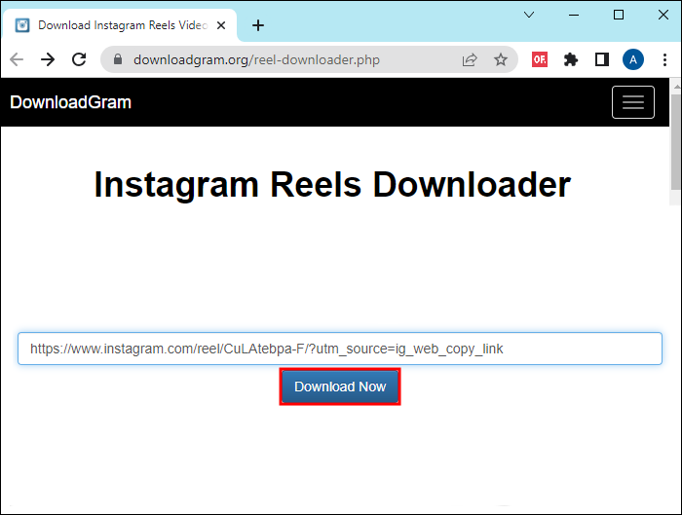Reload the page with refresh icon
The height and width of the screenshot is (515, 682).
point(79,59)
